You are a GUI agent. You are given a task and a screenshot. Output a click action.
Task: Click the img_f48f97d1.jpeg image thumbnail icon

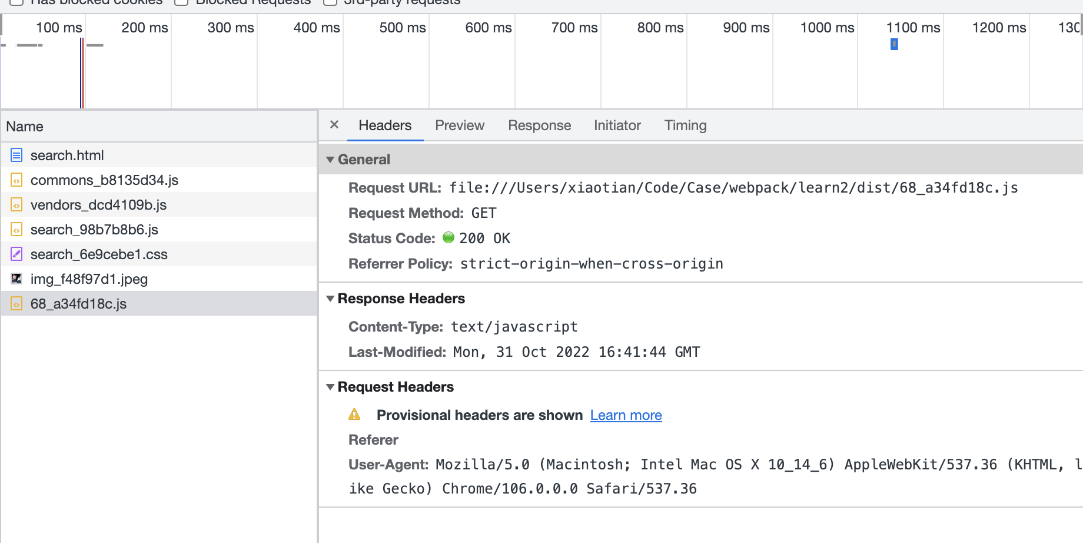(16, 279)
